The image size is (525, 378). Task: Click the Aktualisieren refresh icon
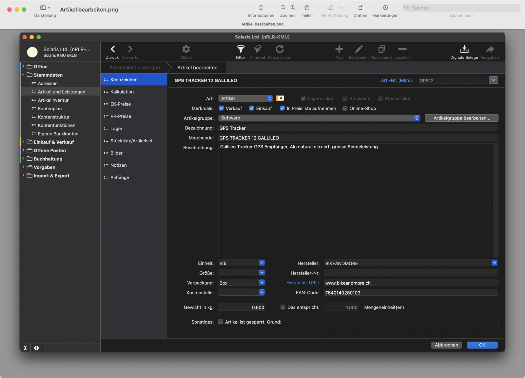pos(279,49)
